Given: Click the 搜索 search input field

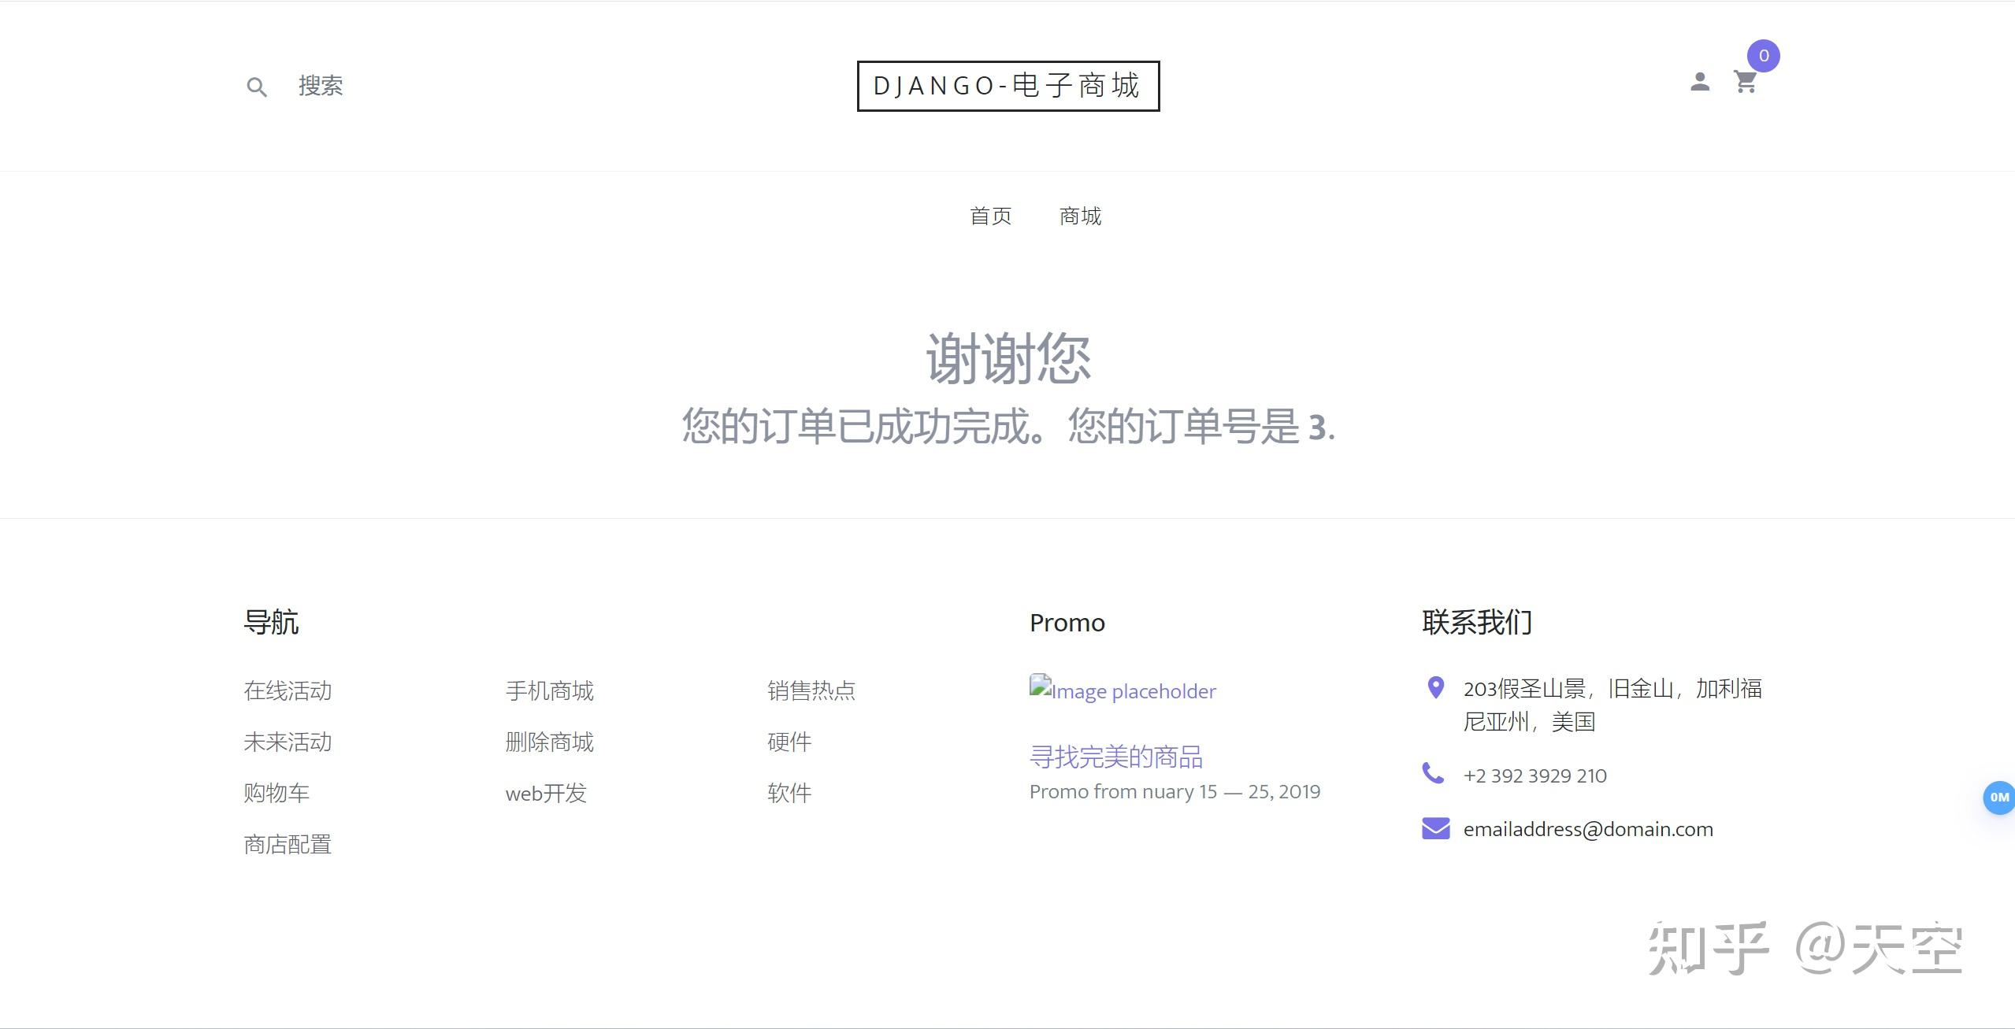Looking at the screenshot, I should [x=320, y=87].
